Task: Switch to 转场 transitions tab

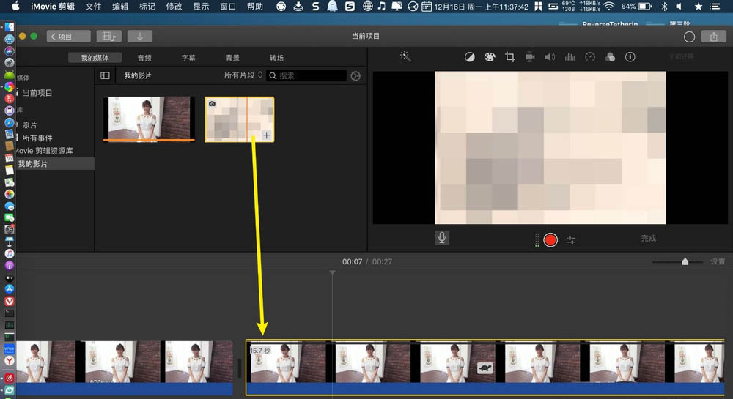Action: tap(276, 58)
